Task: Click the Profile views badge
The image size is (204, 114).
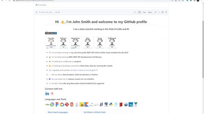Action: click(51, 33)
